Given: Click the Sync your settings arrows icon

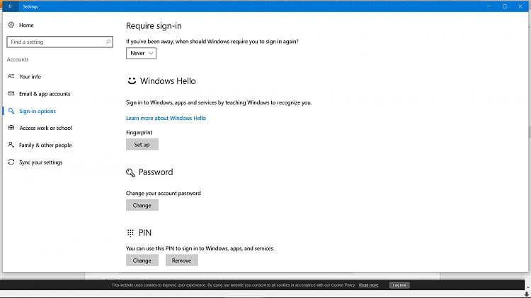Looking at the screenshot, I should pos(11,162).
